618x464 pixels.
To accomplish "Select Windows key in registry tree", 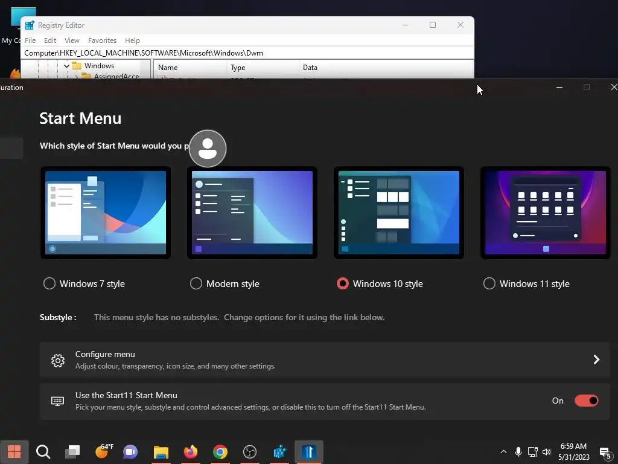I will (x=99, y=66).
